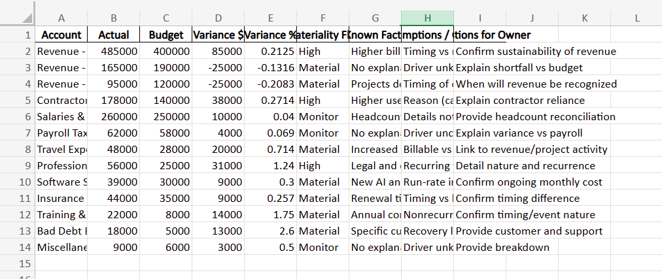Select highlighted column H header
The image size is (662, 279).
coord(428,18)
